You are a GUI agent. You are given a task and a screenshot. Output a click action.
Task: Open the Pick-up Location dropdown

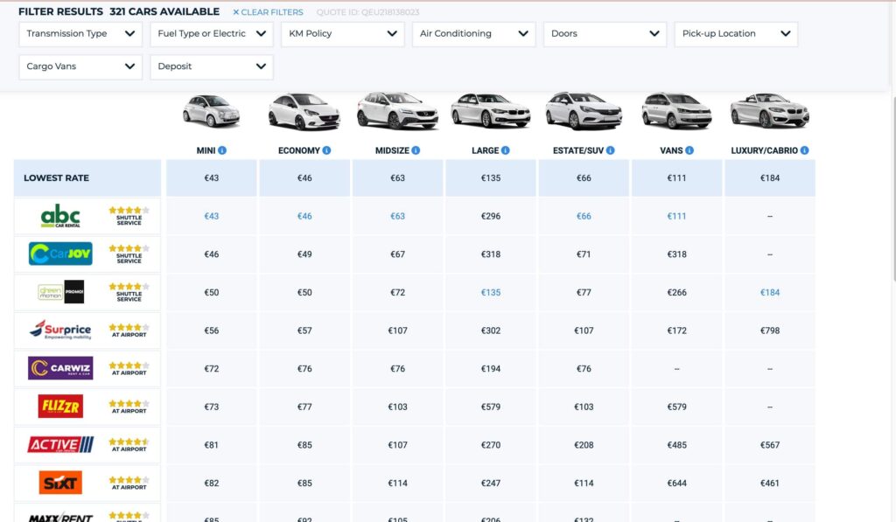736,34
